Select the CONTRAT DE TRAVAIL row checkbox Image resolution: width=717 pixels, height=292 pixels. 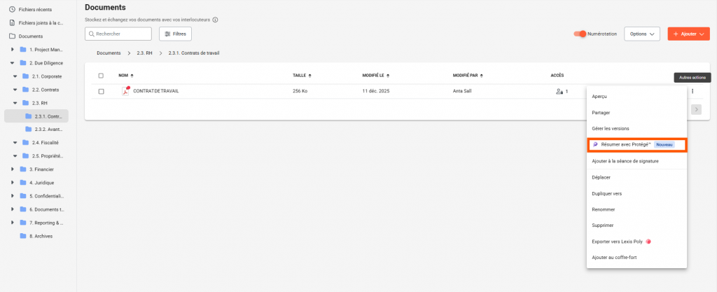(x=101, y=91)
